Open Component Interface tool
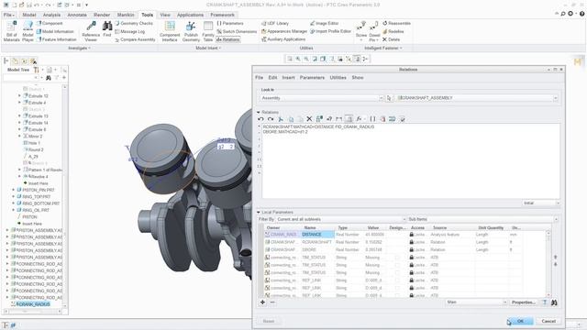This screenshot has width=587, height=330. pyautogui.click(x=170, y=31)
